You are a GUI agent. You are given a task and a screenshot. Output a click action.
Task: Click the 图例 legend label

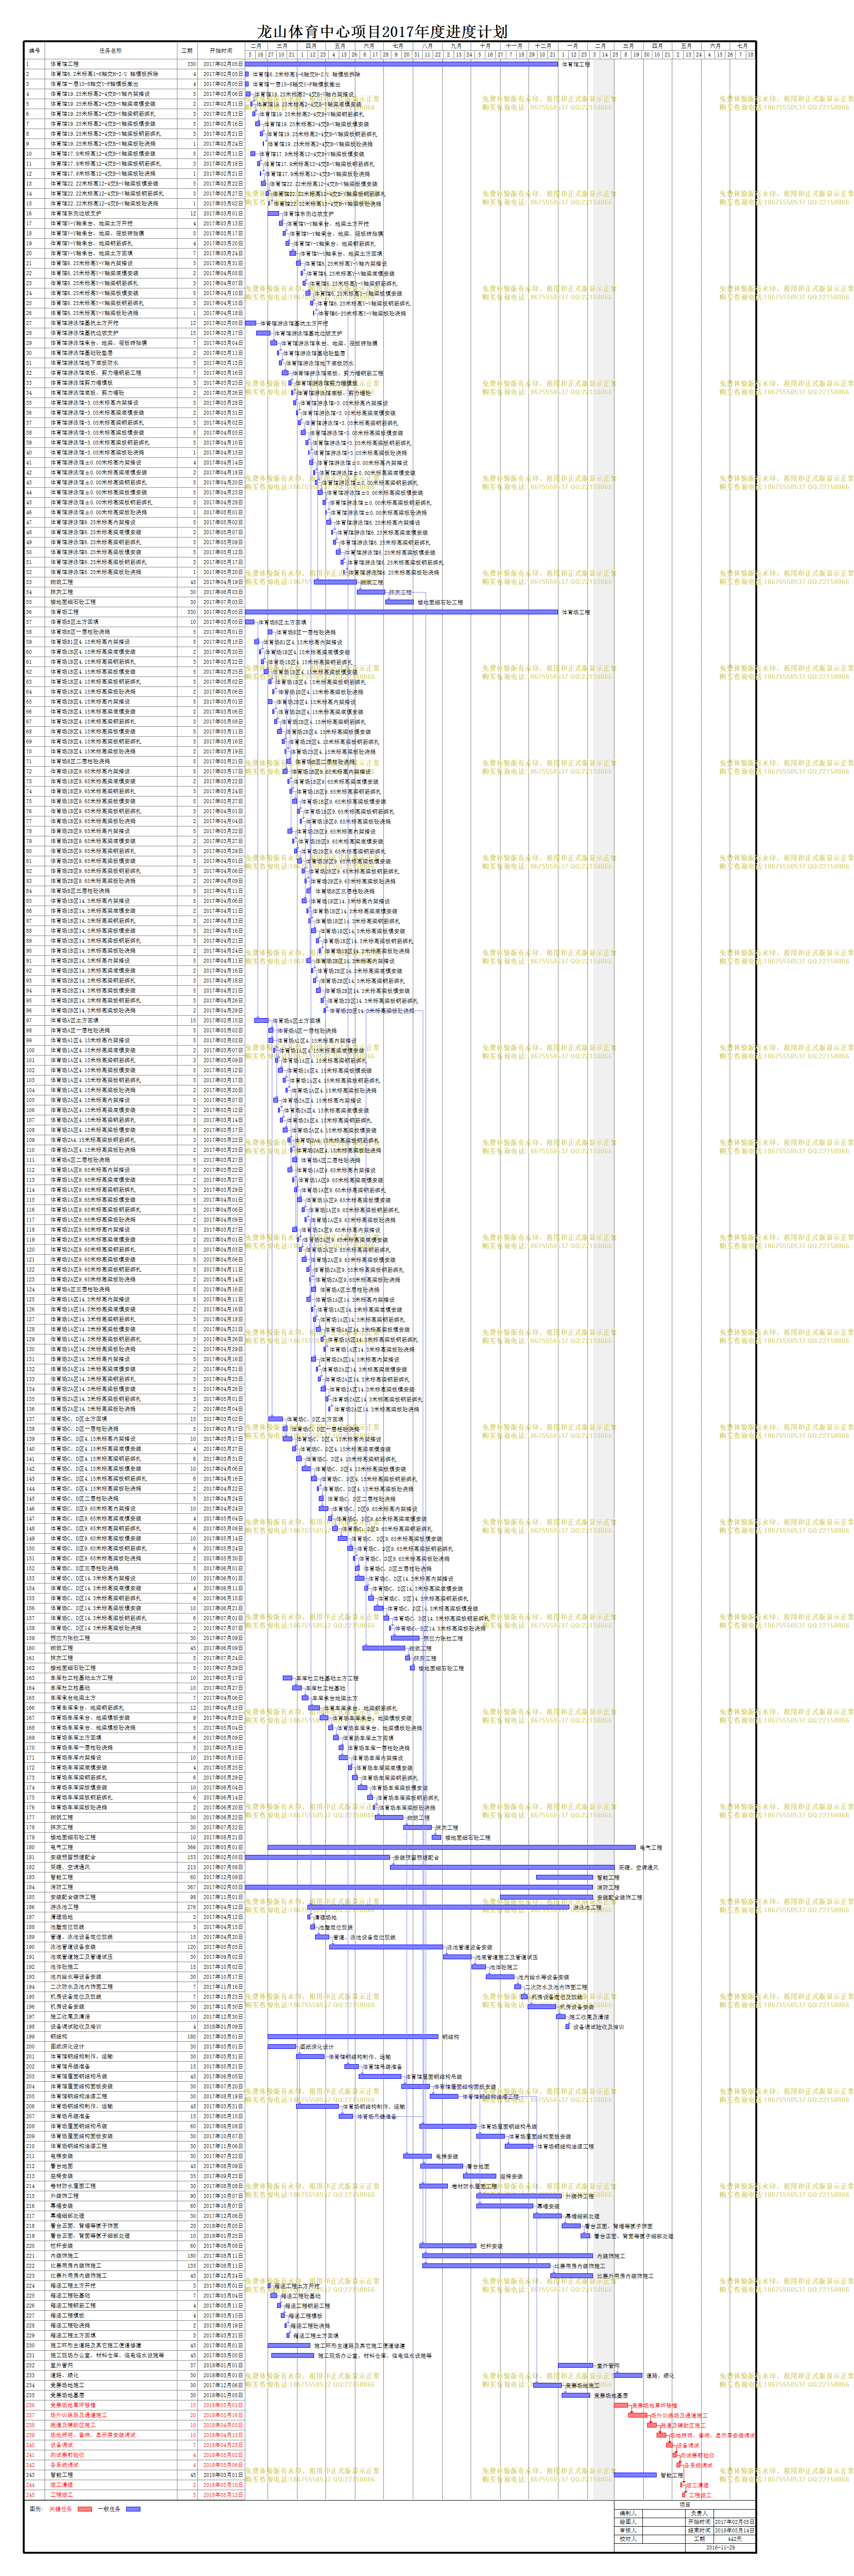(x=36, y=2509)
